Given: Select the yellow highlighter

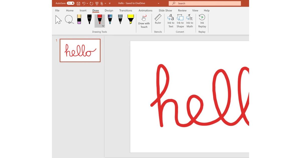Looking at the screenshot, I should click(130, 20).
